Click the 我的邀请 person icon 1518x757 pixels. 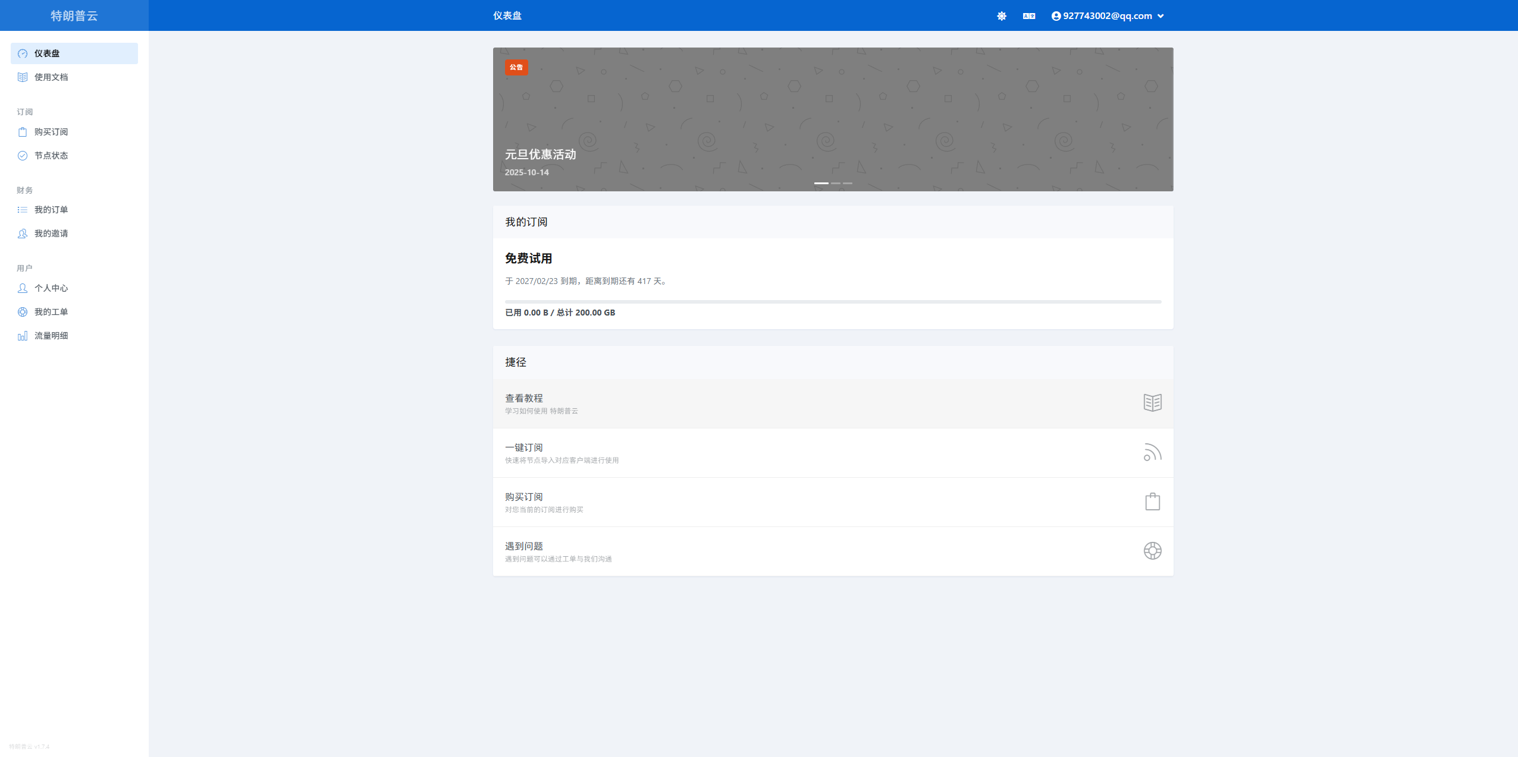tap(23, 234)
